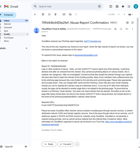Create a new label with plus
The height and width of the screenshot is (148, 140).
pyautogui.click(x=26, y=48)
